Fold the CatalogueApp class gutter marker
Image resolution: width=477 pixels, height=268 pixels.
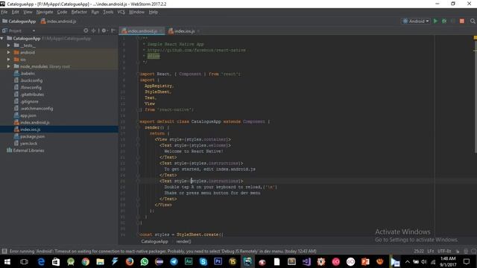point(138,121)
